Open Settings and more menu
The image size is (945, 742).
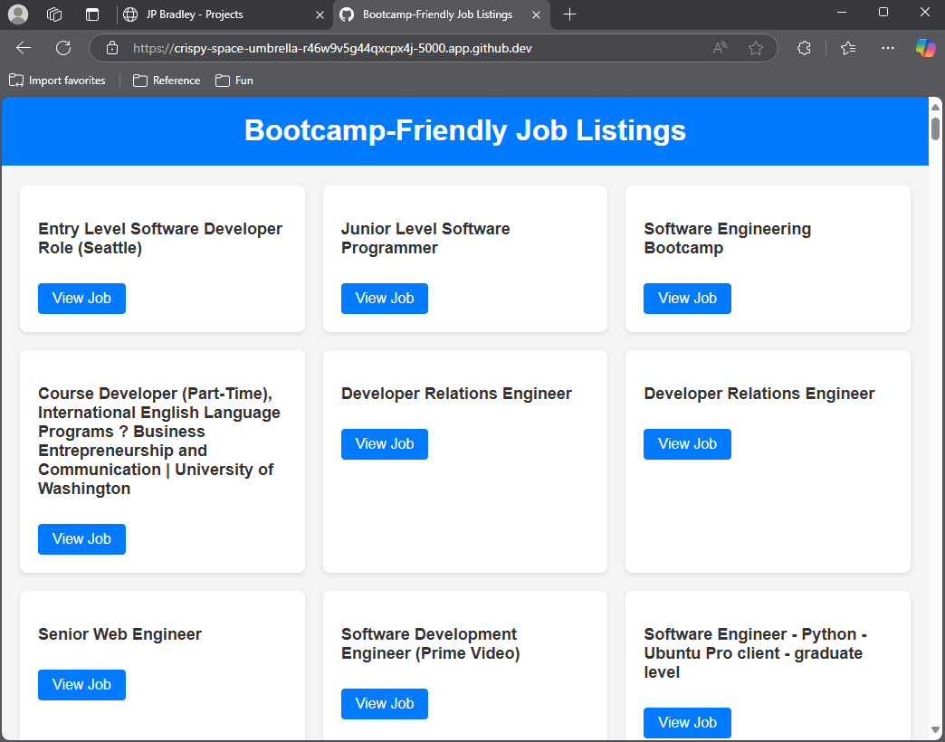[x=888, y=48]
